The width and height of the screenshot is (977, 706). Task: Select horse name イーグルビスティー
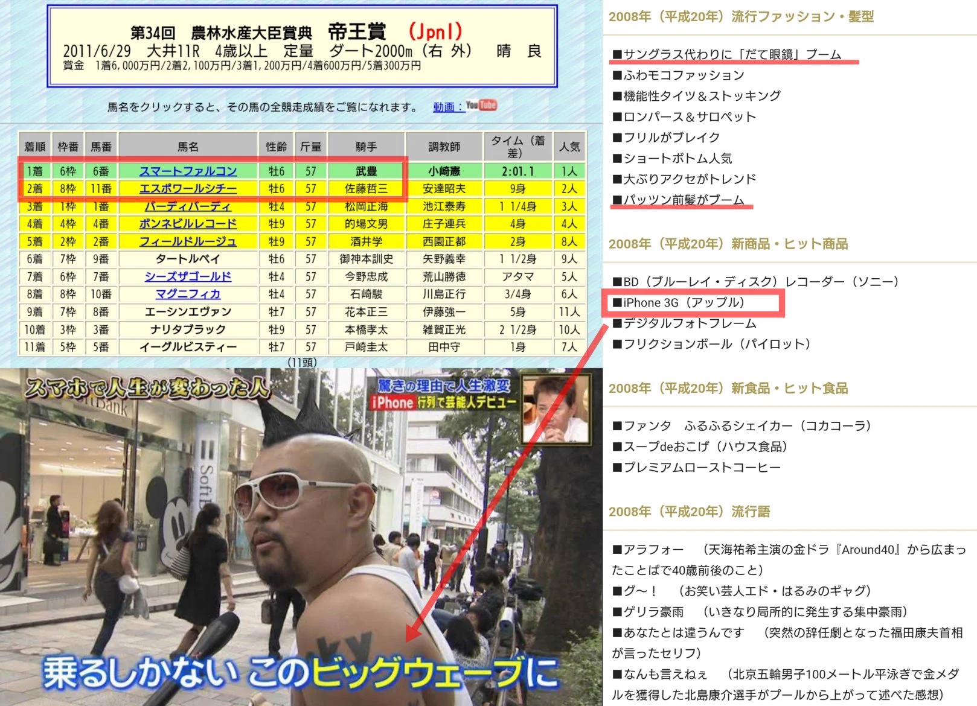(188, 347)
